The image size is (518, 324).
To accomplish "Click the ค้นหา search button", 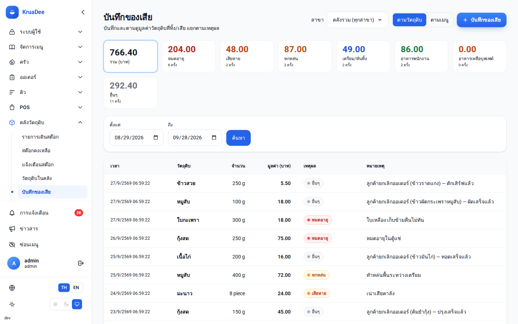I will click(x=238, y=138).
